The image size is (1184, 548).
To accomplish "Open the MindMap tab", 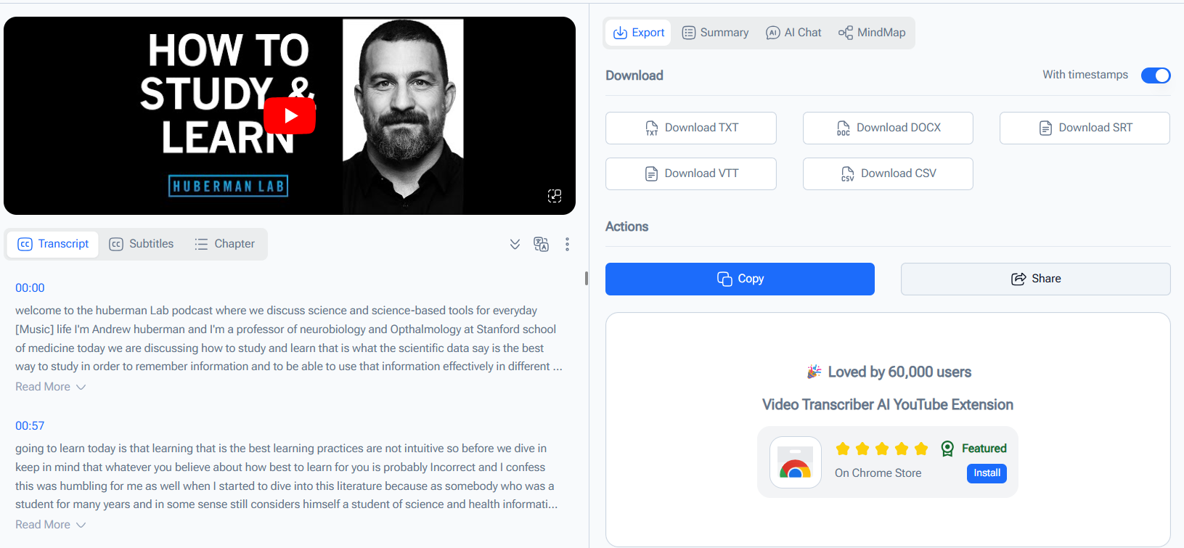I will (x=872, y=33).
